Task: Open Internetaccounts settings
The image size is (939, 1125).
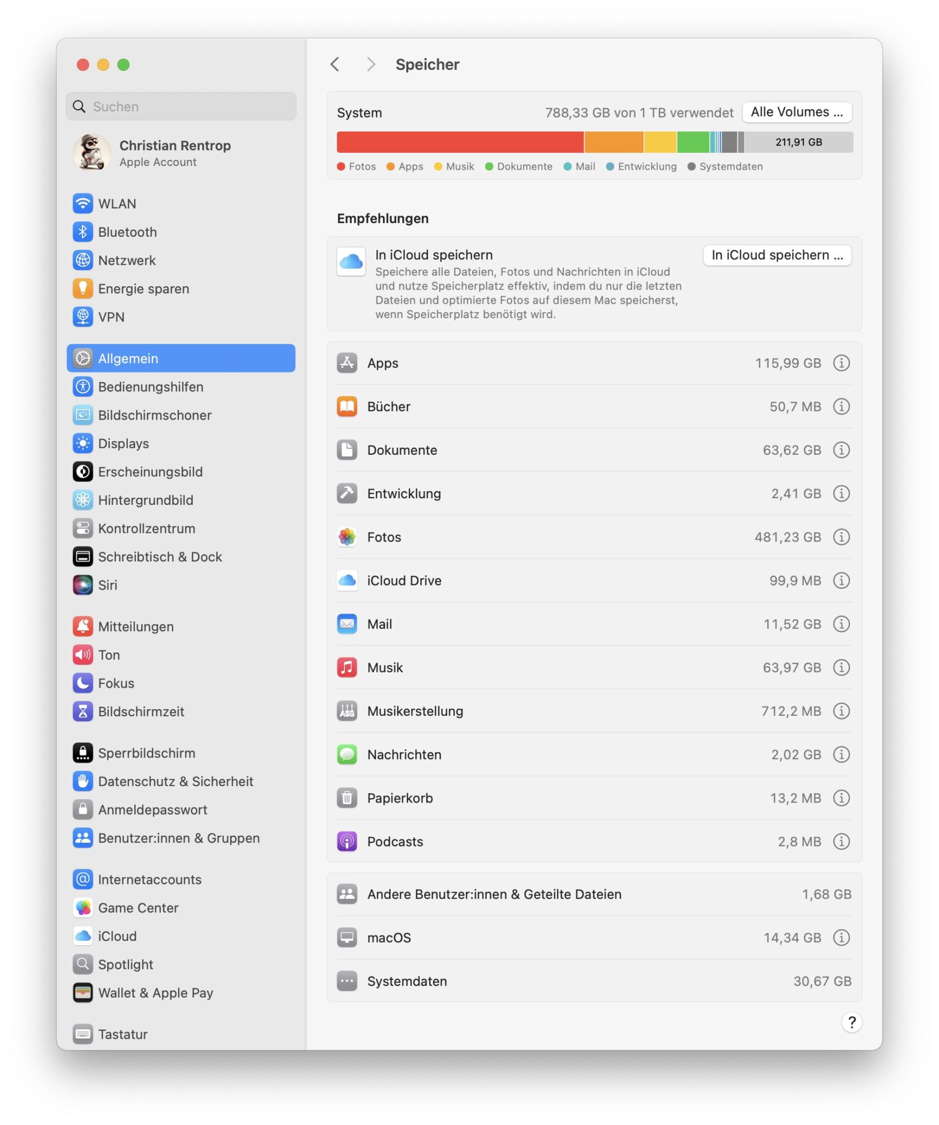Action: pos(180,879)
